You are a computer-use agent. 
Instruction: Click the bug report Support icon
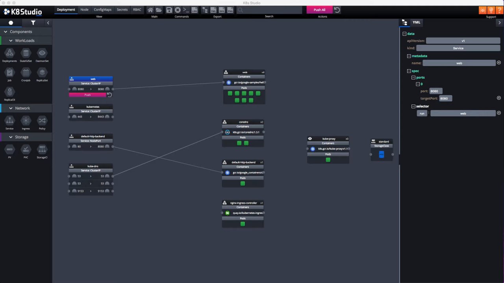tap(482, 10)
